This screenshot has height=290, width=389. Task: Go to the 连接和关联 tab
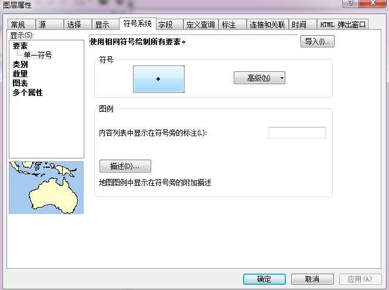[267, 25]
